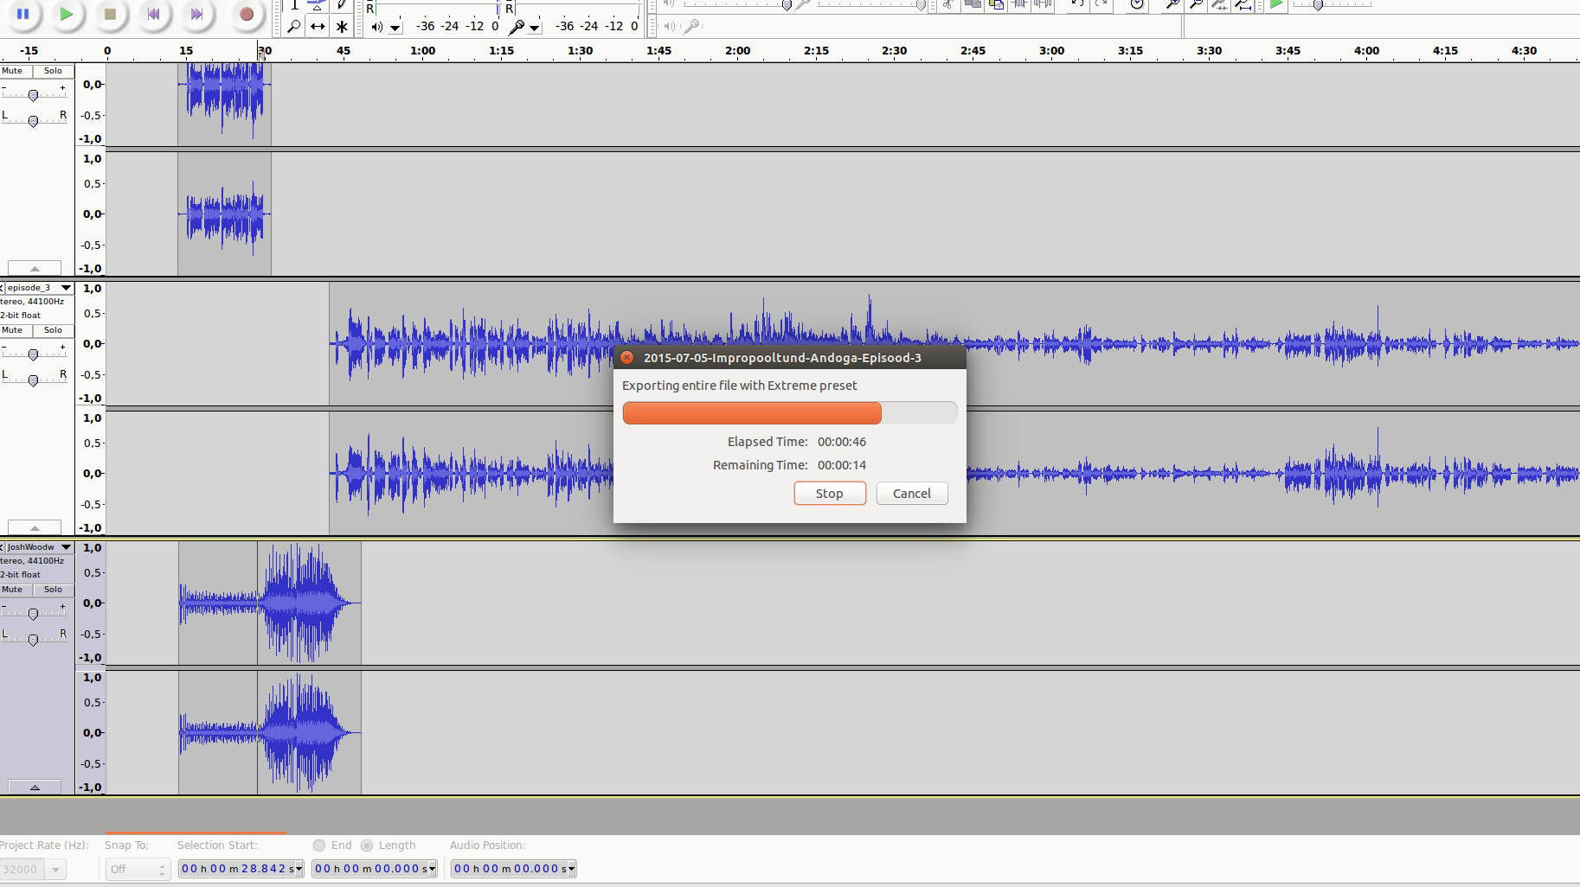Click the Selection Length time field

375,869
